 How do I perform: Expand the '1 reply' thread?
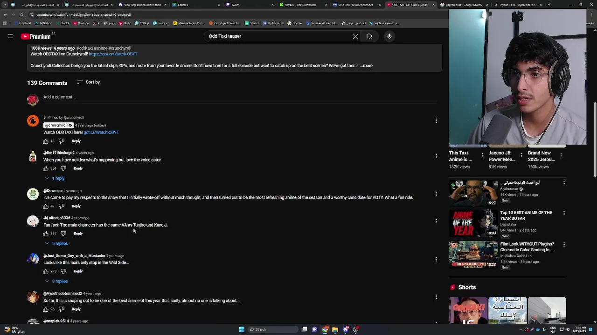(55, 179)
